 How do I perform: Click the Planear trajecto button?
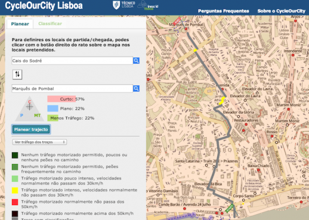(x=31, y=129)
